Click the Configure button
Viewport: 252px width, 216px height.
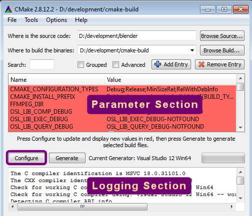[x=26, y=158]
